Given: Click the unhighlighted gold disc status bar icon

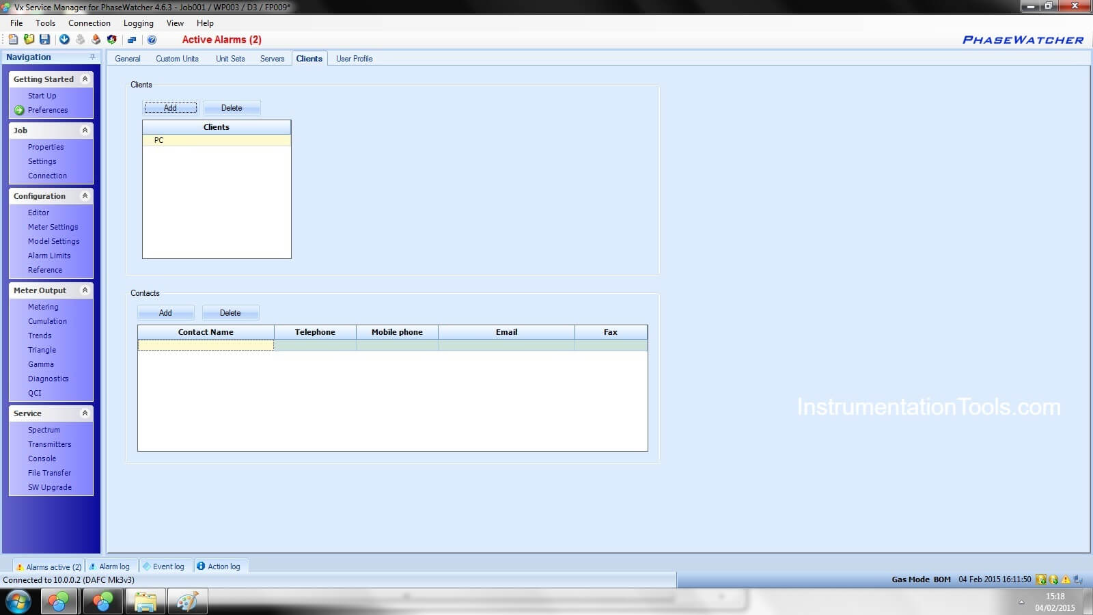Looking at the screenshot, I should tap(1053, 579).
